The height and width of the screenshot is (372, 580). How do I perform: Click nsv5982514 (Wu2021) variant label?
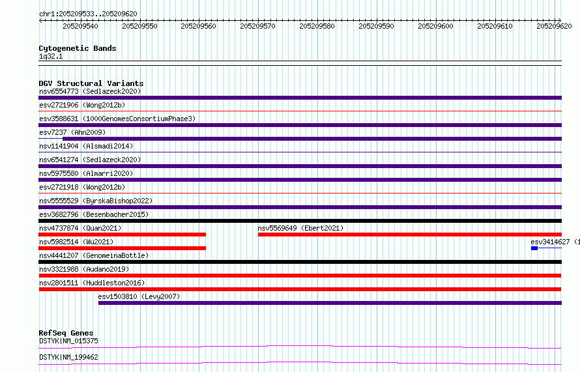pyautogui.click(x=76, y=242)
